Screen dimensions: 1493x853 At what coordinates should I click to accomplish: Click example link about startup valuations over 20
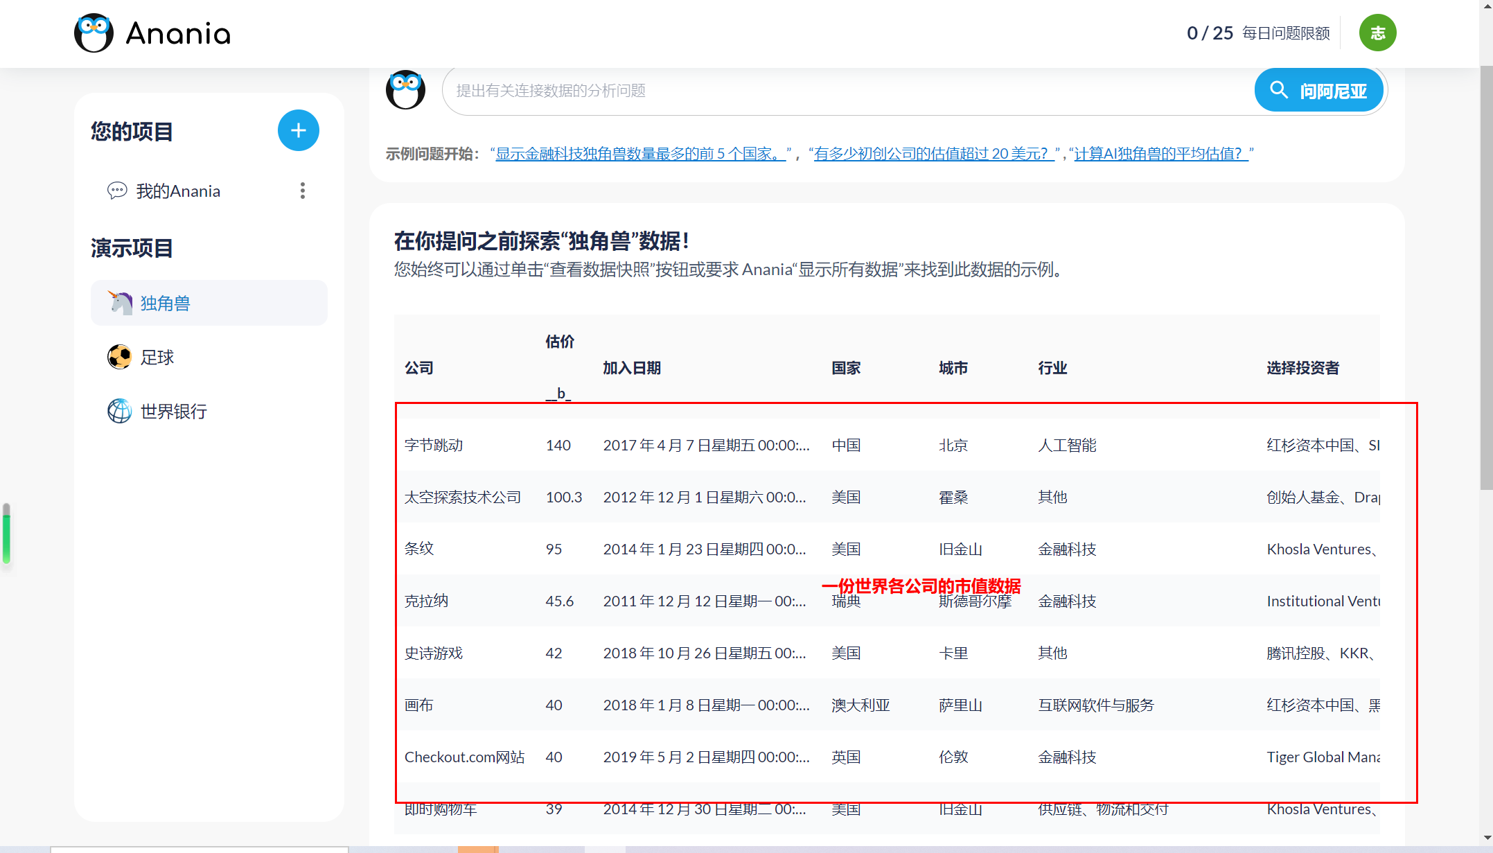(933, 154)
